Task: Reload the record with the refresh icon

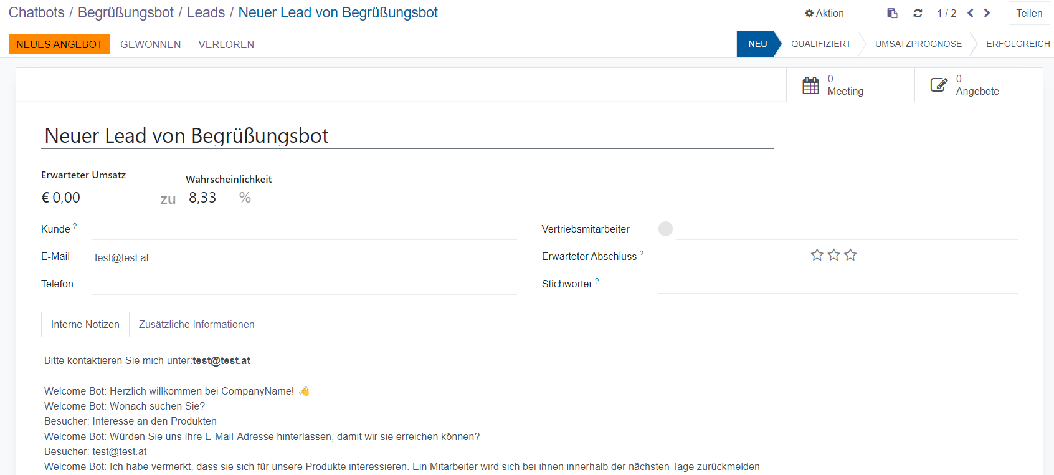Action: tap(918, 13)
